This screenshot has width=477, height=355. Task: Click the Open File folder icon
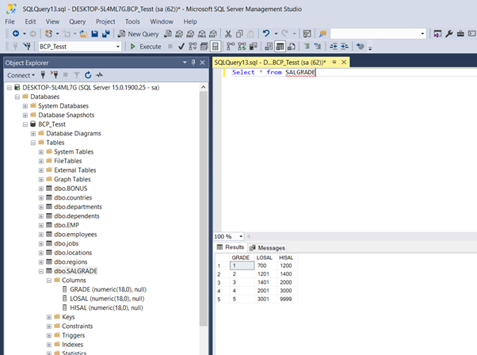(x=83, y=33)
